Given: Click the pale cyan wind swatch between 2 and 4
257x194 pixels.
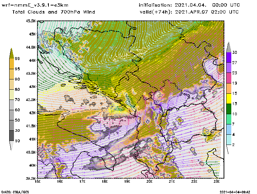Looking at the screenshot, I should click(229, 140).
